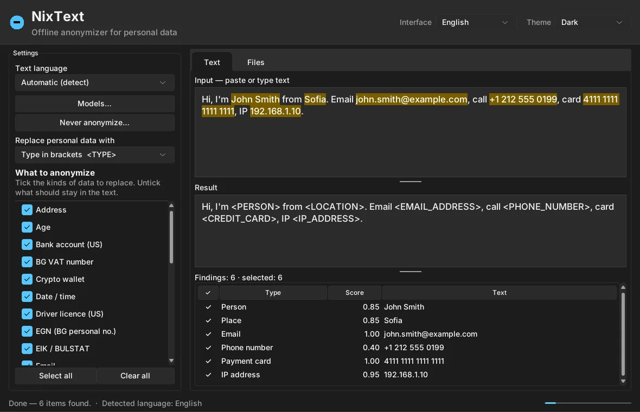
Task: Switch to the Text tab
Action: (212, 62)
